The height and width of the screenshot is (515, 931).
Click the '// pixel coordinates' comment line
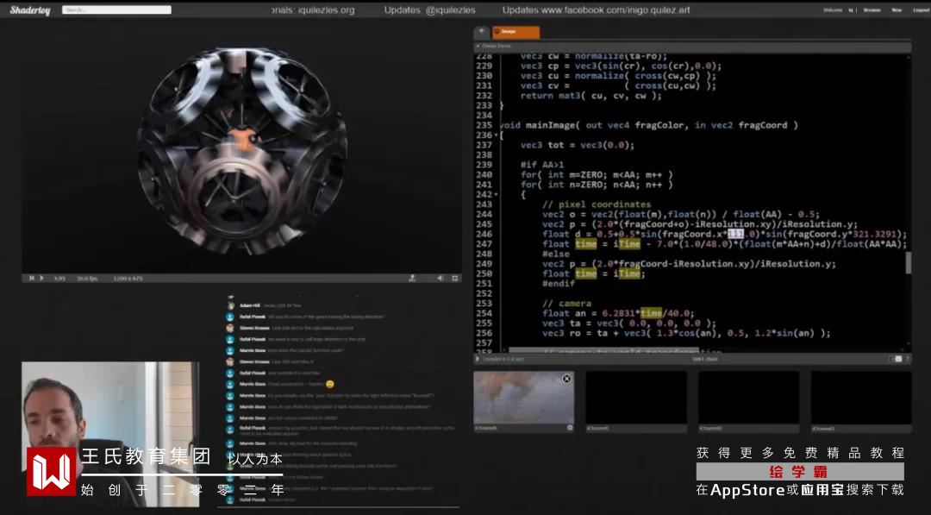[597, 204]
